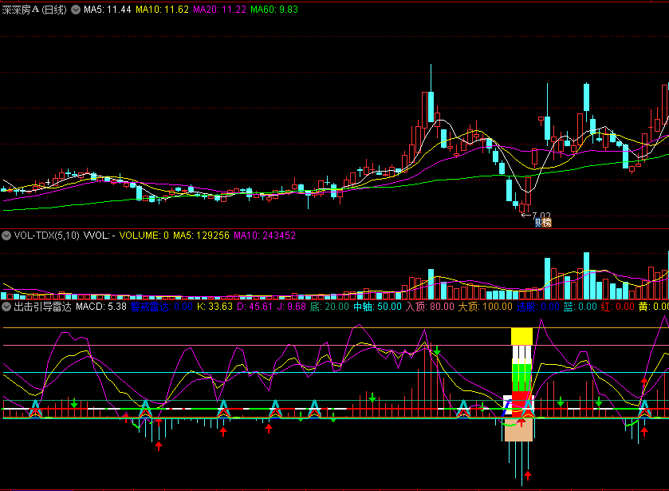Click the K: 33.63 value

[x=214, y=307]
